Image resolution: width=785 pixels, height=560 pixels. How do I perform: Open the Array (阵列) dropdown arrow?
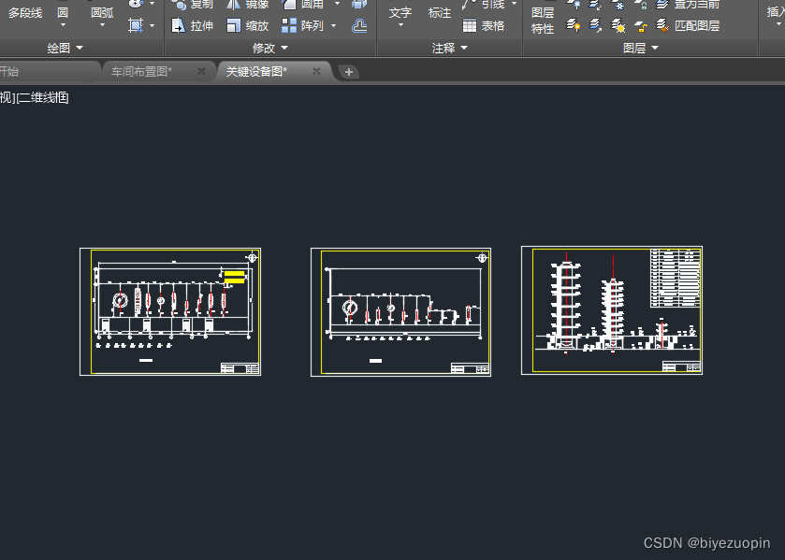[334, 25]
